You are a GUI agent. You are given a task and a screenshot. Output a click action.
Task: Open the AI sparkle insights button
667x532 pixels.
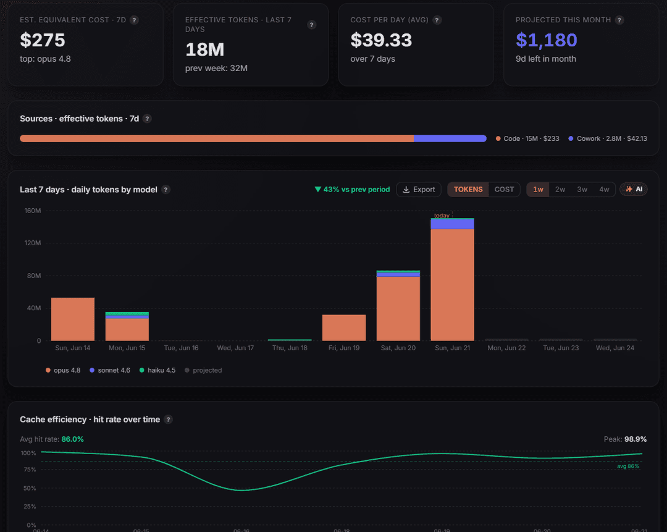point(634,190)
